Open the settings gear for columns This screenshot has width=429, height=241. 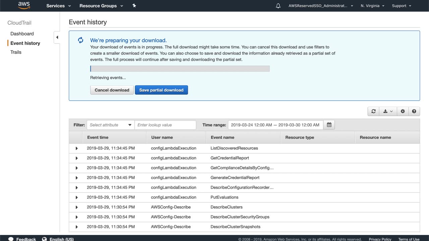click(403, 111)
